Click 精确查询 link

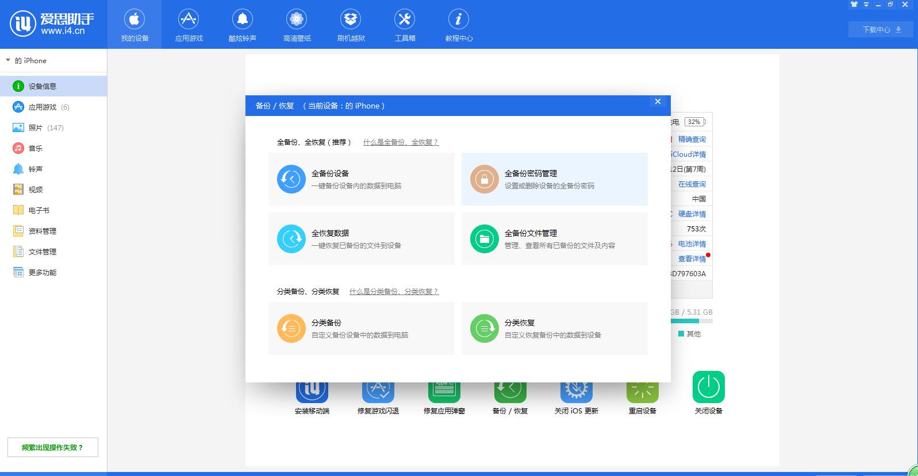[692, 140]
